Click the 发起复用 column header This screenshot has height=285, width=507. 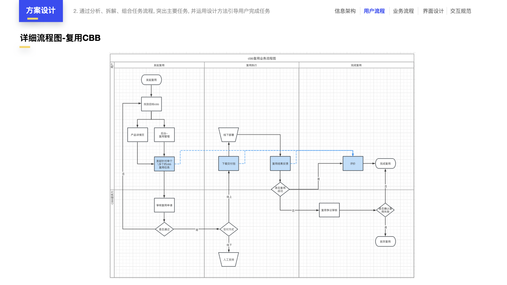click(x=159, y=65)
